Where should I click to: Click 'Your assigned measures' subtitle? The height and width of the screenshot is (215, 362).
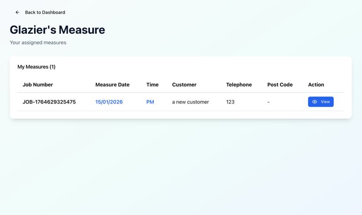click(x=38, y=42)
